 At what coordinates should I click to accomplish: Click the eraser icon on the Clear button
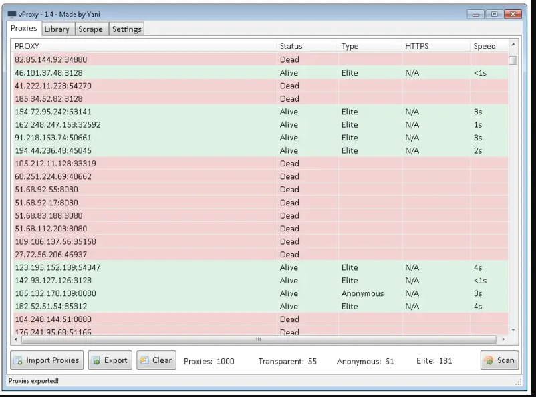144,360
